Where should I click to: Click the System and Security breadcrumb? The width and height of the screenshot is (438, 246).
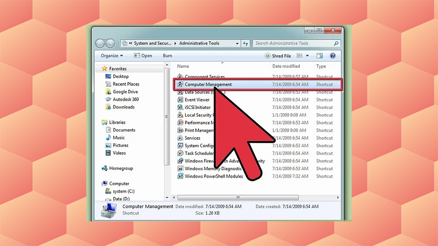click(x=152, y=43)
